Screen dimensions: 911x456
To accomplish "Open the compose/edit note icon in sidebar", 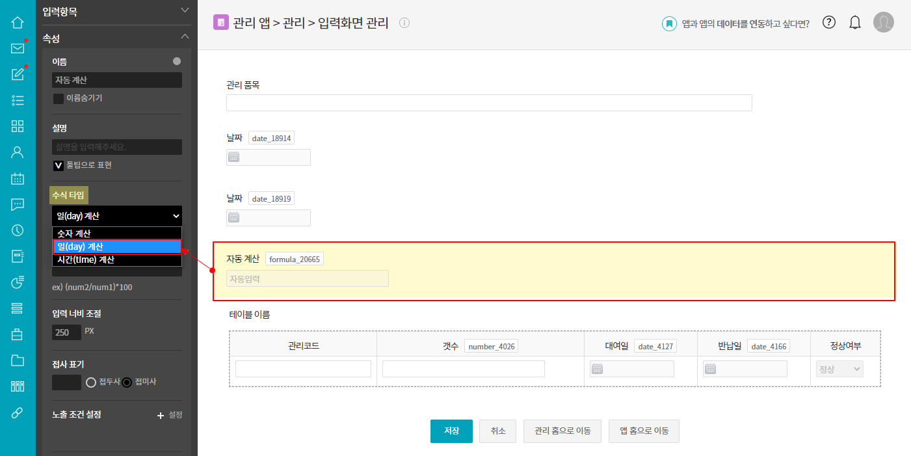I will coord(18,74).
